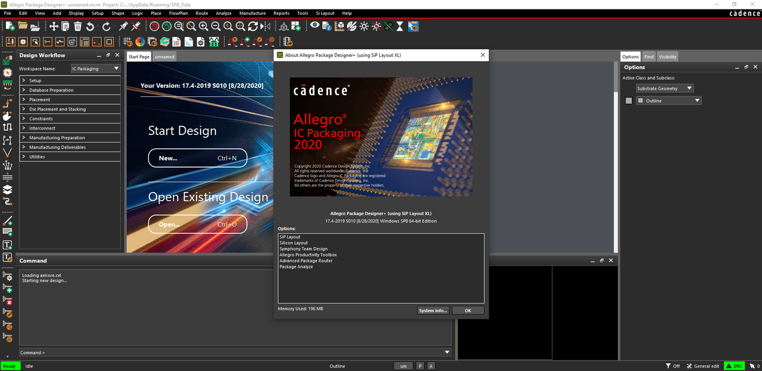Open the FlowPlan menu
Screen dimensions: 762x371
178,13
